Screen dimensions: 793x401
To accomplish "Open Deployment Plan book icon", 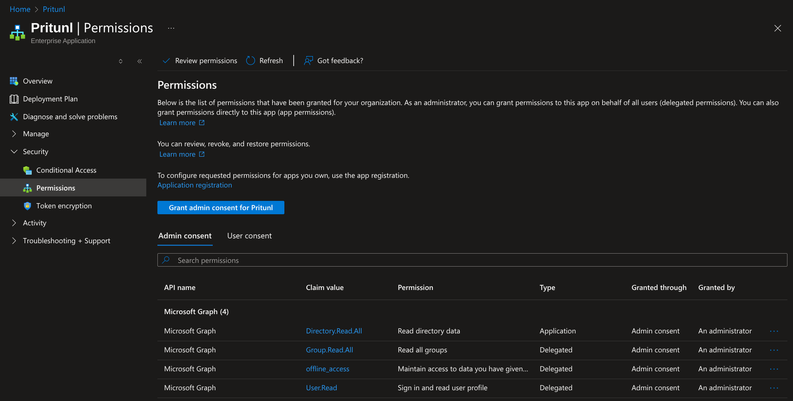I will (x=14, y=99).
